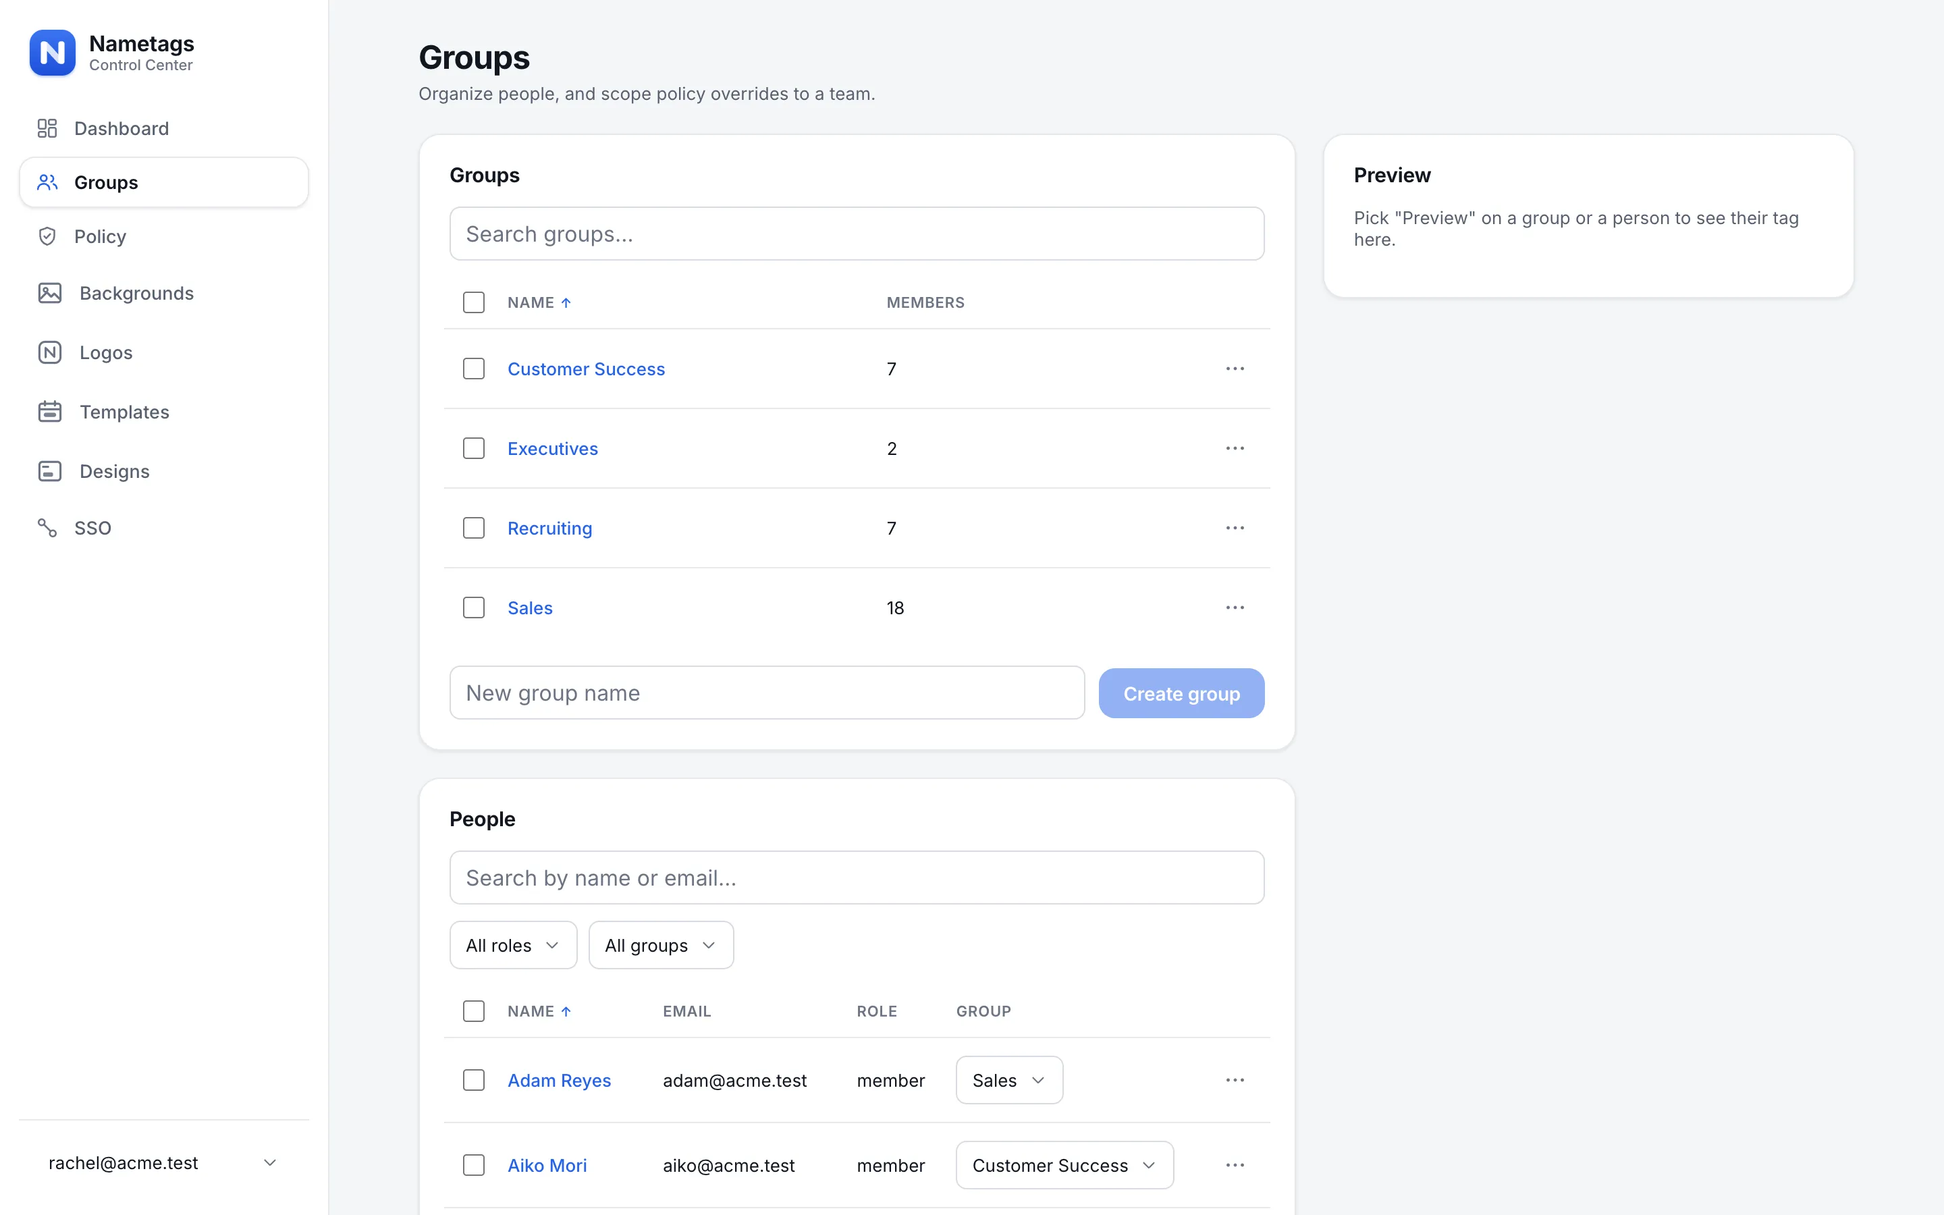
Task: Tick the Recruiting group checkbox
Action: tap(474, 528)
